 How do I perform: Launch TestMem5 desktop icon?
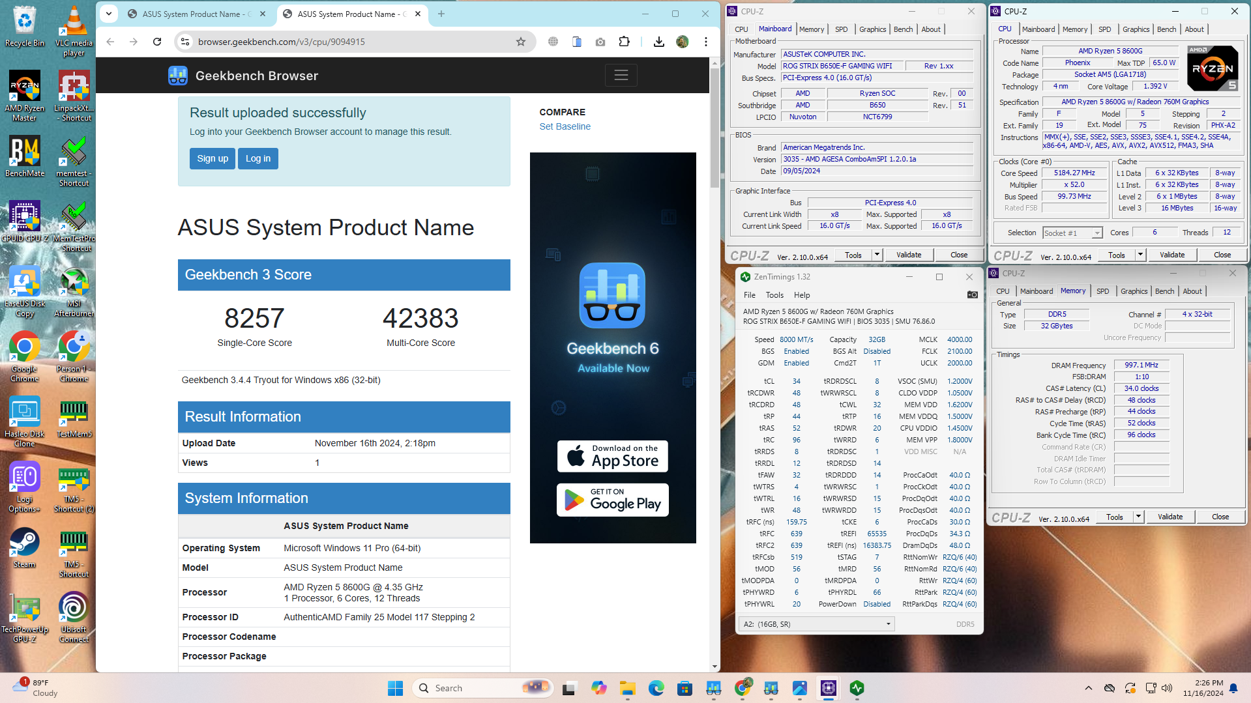click(x=74, y=417)
